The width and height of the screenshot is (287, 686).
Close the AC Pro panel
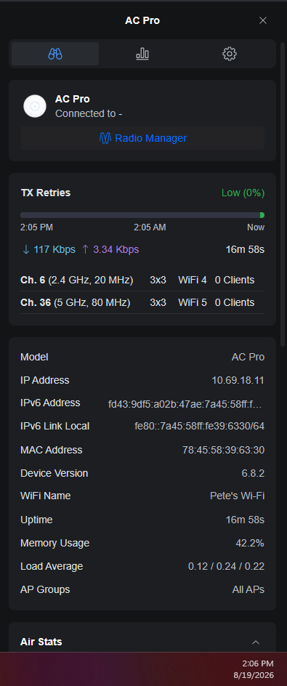click(263, 20)
